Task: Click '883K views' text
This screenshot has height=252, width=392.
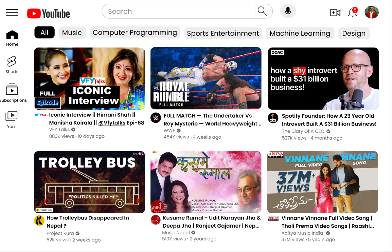Action: tap(61, 136)
